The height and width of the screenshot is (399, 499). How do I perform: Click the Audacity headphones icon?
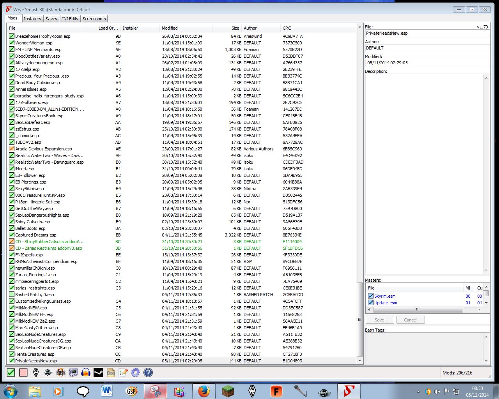click(x=86, y=373)
